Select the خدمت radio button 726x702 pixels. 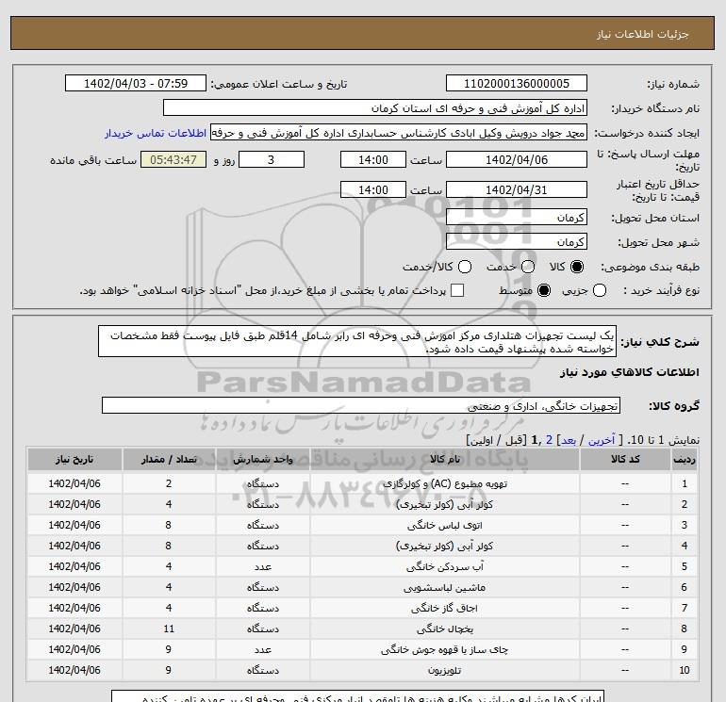coord(528,267)
